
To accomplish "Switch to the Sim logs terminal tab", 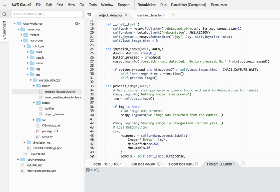I will (x=143, y=164).
